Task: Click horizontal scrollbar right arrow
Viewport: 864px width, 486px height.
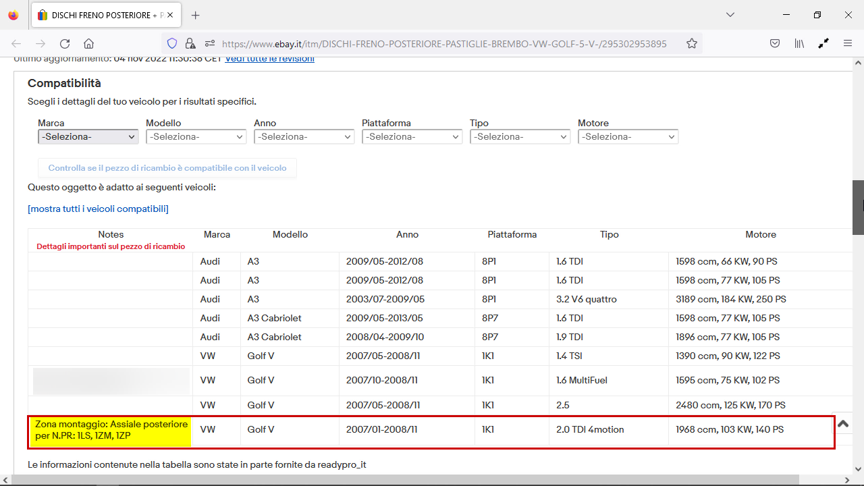Action: [x=847, y=480]
